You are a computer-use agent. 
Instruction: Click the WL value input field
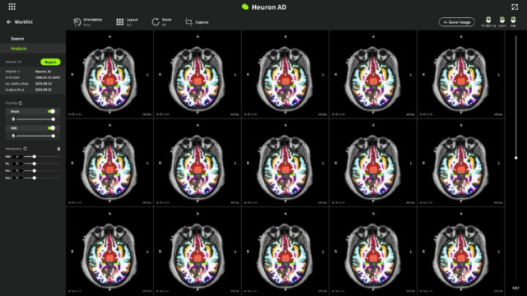coord(17,164)
